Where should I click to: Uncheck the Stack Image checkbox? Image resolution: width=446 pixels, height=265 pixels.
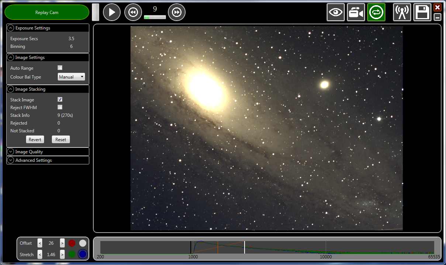[x=60, y=100]
